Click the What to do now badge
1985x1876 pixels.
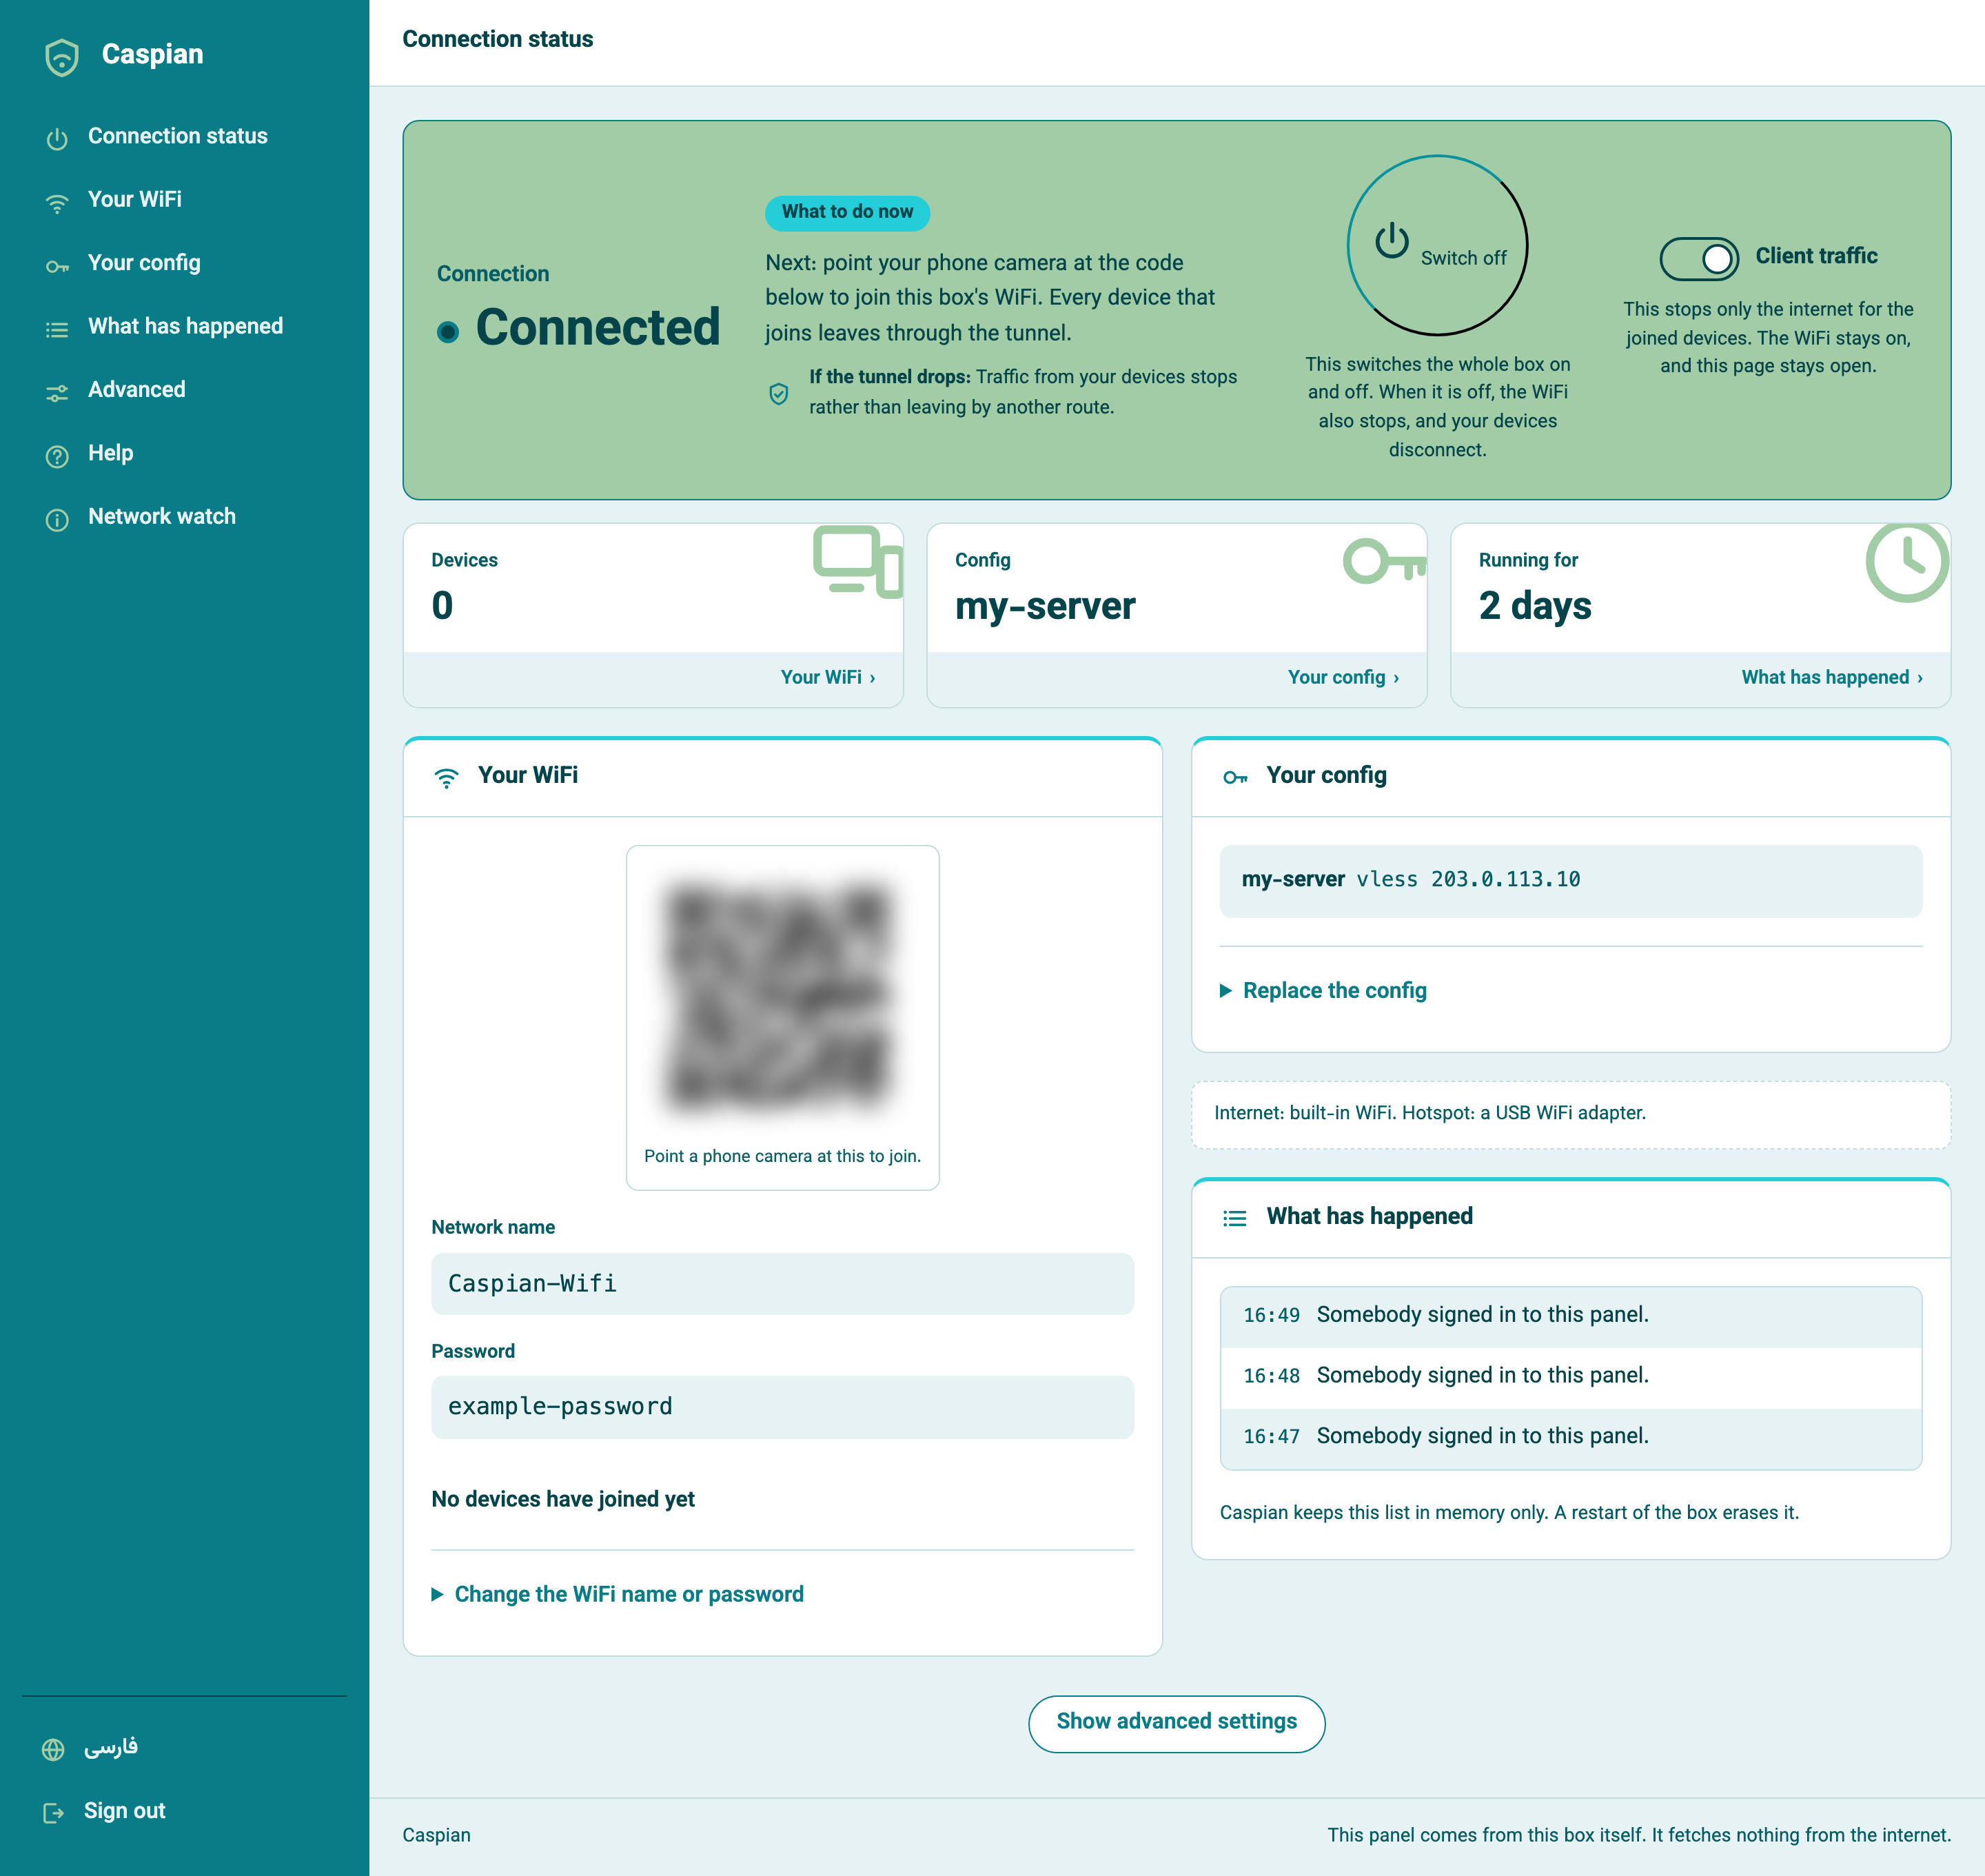click(x=847, y=213)
